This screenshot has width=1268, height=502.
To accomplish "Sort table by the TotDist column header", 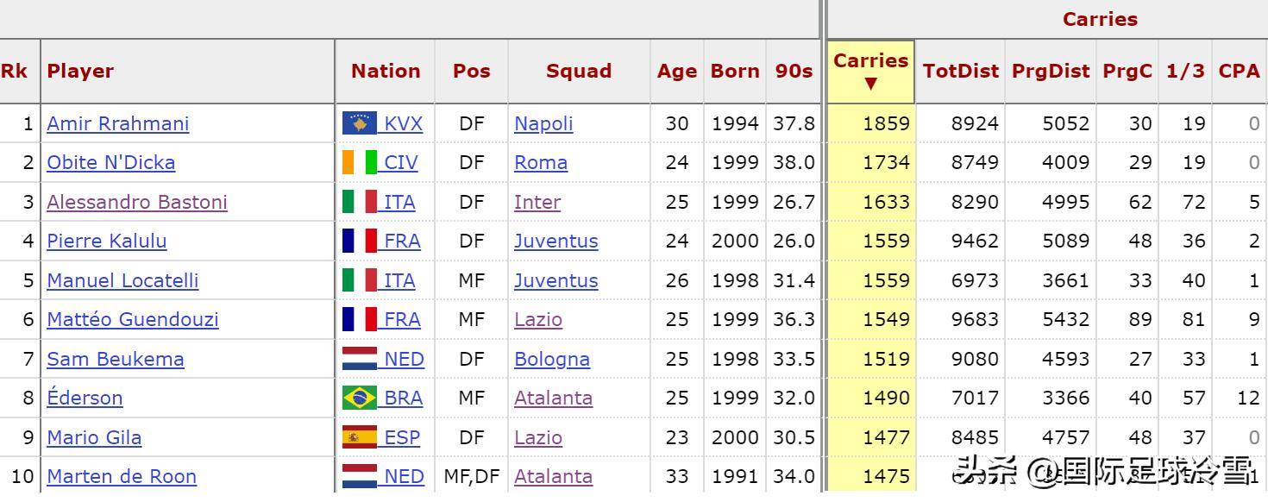I will (960, 72).
